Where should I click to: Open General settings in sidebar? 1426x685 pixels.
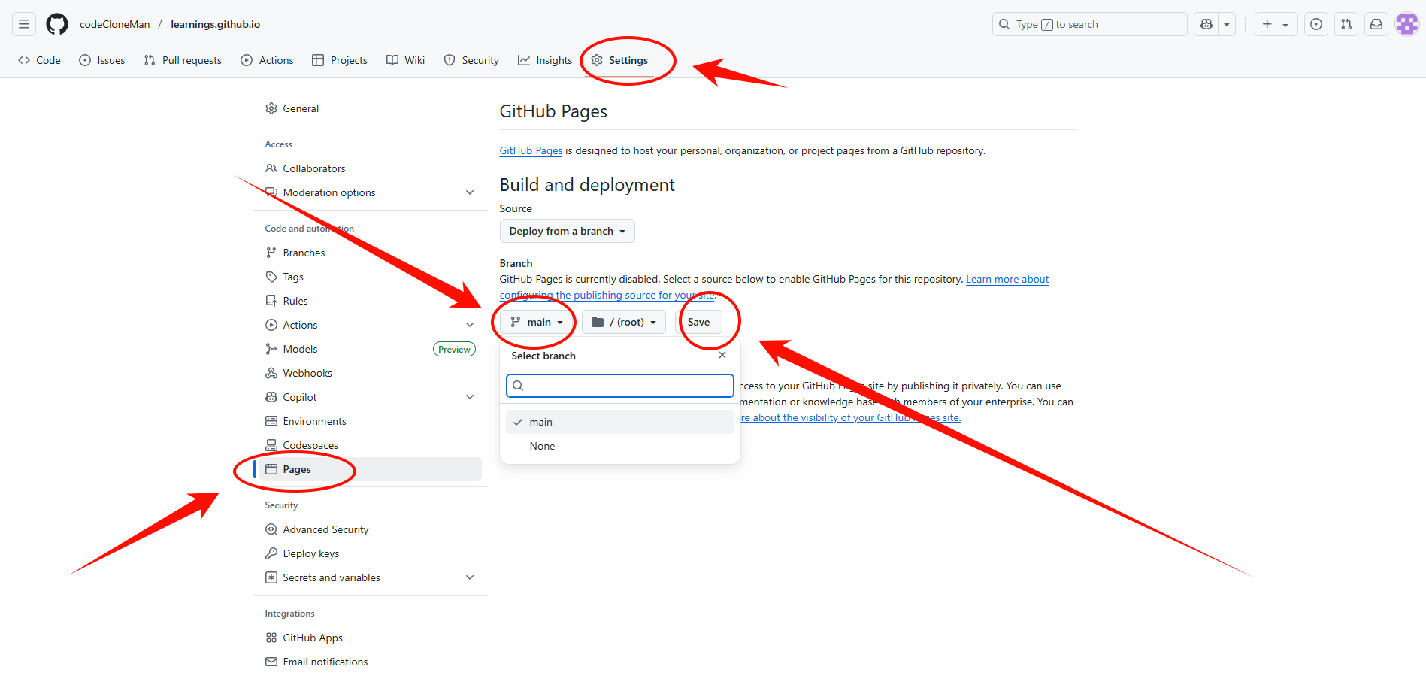coord(370,108)
